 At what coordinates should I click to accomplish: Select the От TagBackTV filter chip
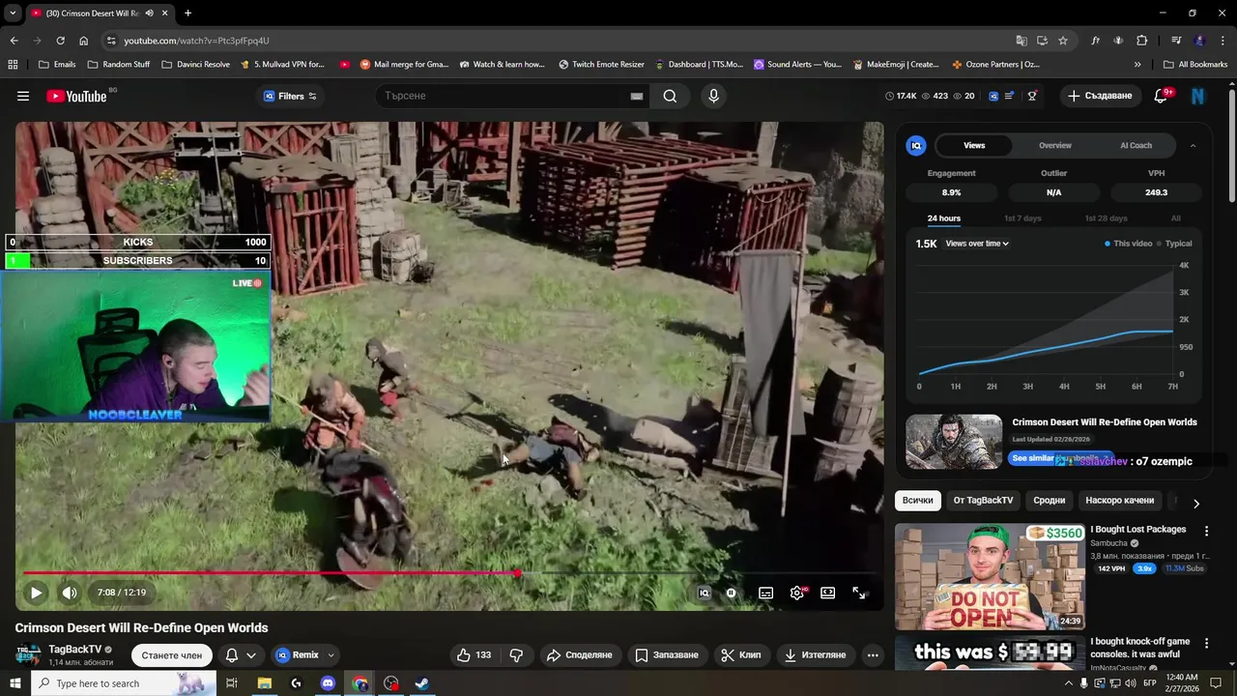(983, 500)
